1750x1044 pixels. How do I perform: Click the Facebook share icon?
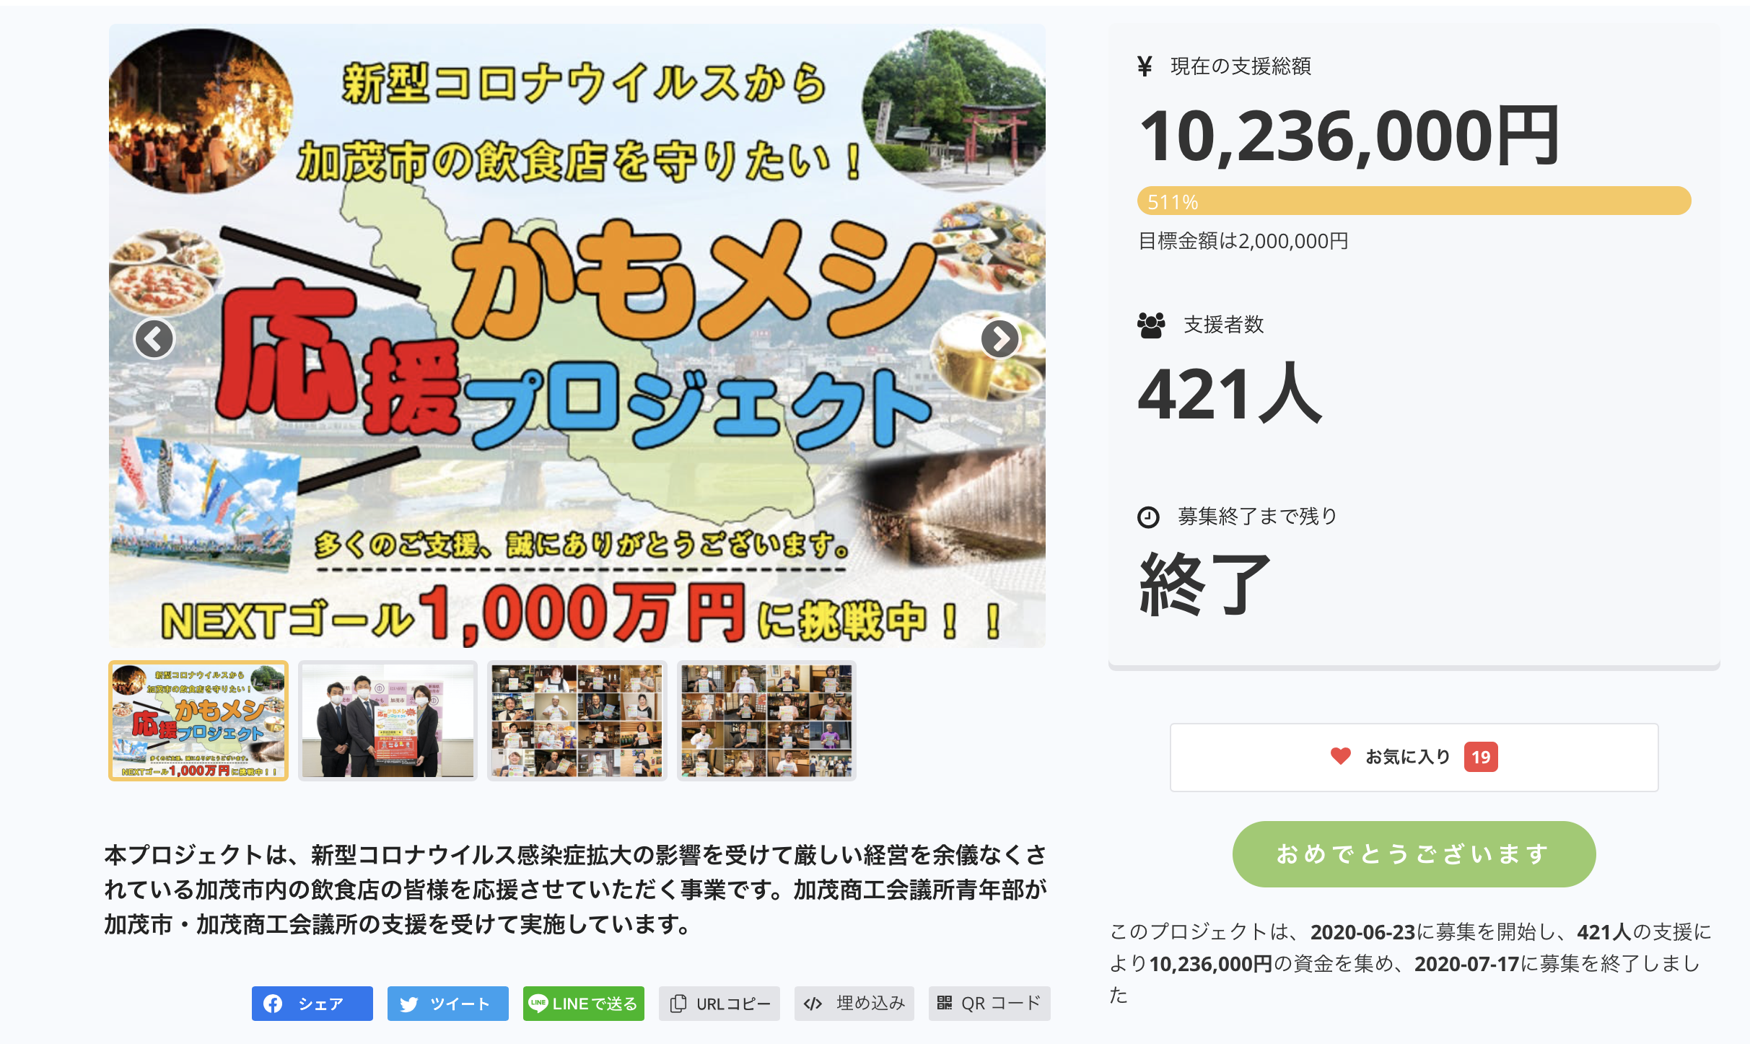pyautogui.click(x=273, y=1004)
